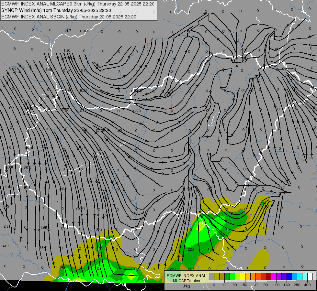Viewport: 317px width, 291px height.
Task: Click the map value 2.81
Action: click(x=7, y=226)
